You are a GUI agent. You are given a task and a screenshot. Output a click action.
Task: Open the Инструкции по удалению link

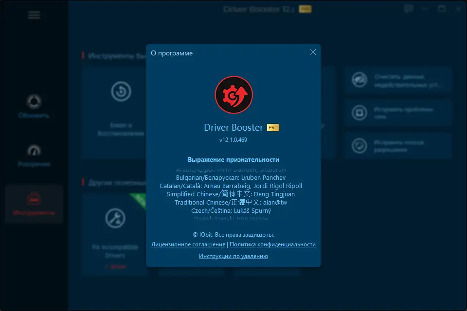tap(233, 256)
